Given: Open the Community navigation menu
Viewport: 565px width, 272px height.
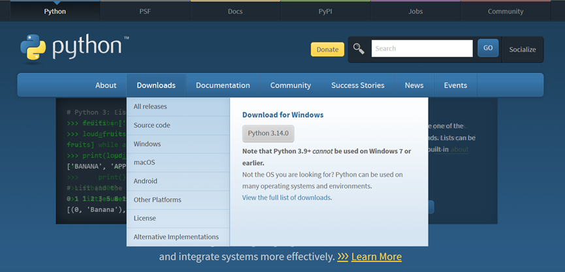Looking at the screenshot, I should [291, 85].
